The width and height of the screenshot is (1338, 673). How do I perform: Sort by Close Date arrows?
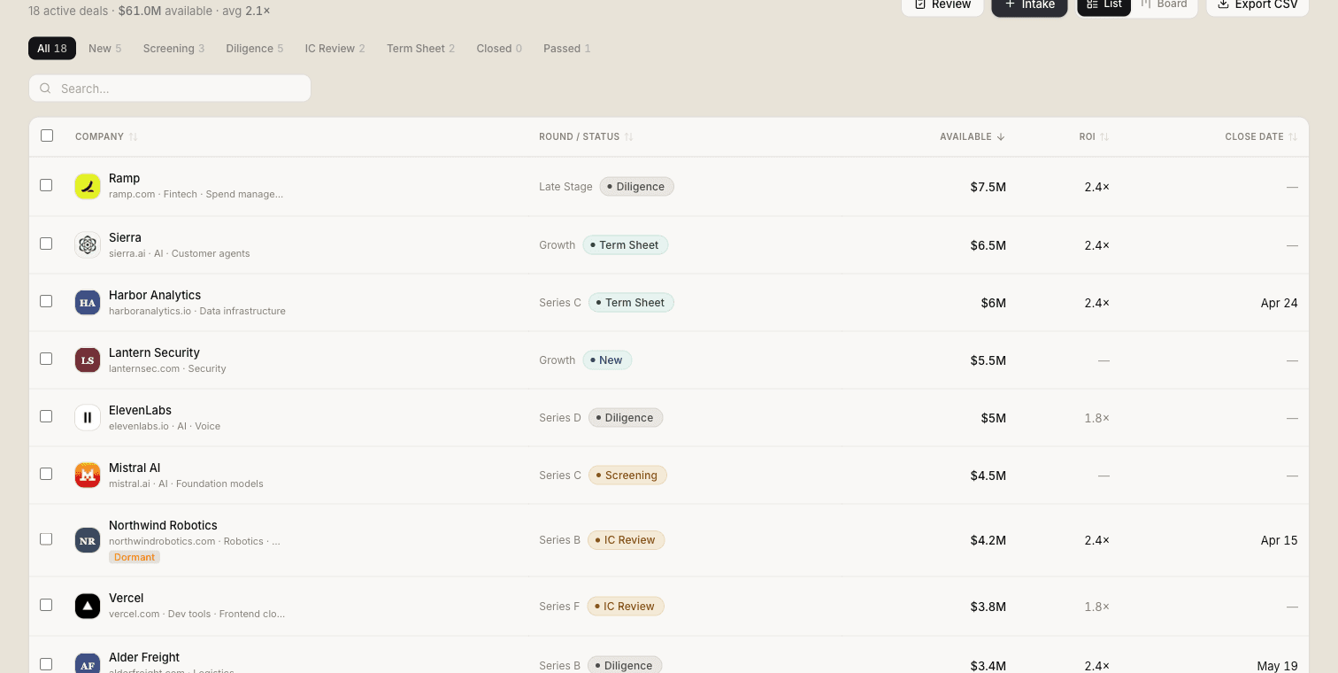click(1293, 136)
